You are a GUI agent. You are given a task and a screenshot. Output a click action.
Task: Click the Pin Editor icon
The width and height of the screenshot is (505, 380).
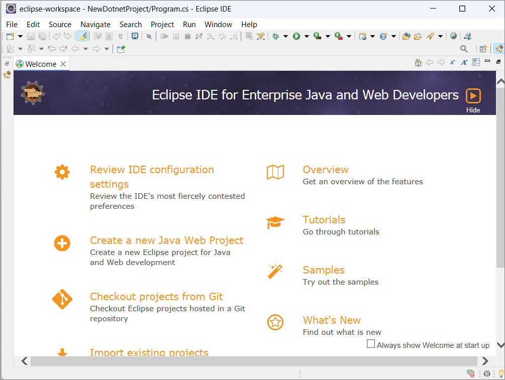click(121, 49)
